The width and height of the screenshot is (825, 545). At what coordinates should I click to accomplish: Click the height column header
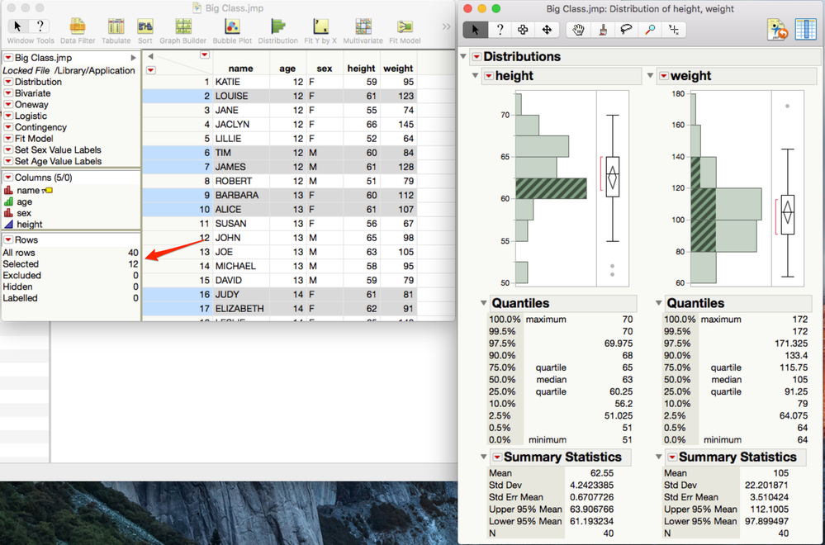[362, 69]
